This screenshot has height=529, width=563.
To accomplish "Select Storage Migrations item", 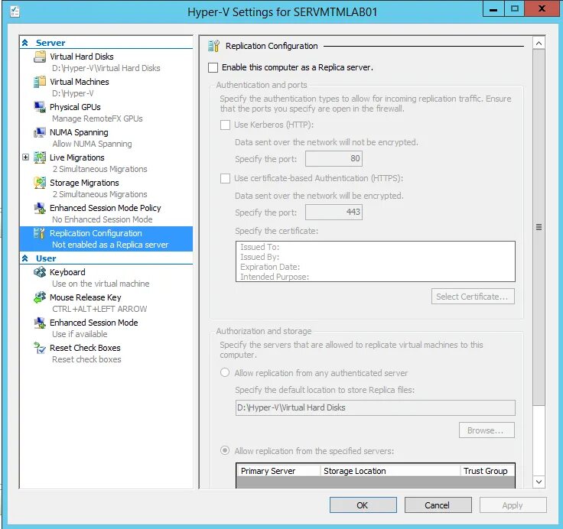I will (84, 183).
